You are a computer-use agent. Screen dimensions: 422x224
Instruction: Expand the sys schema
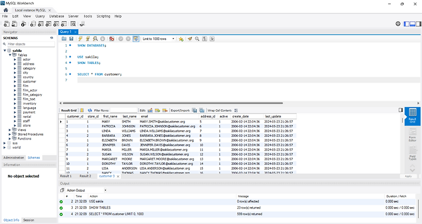(5, 143)
